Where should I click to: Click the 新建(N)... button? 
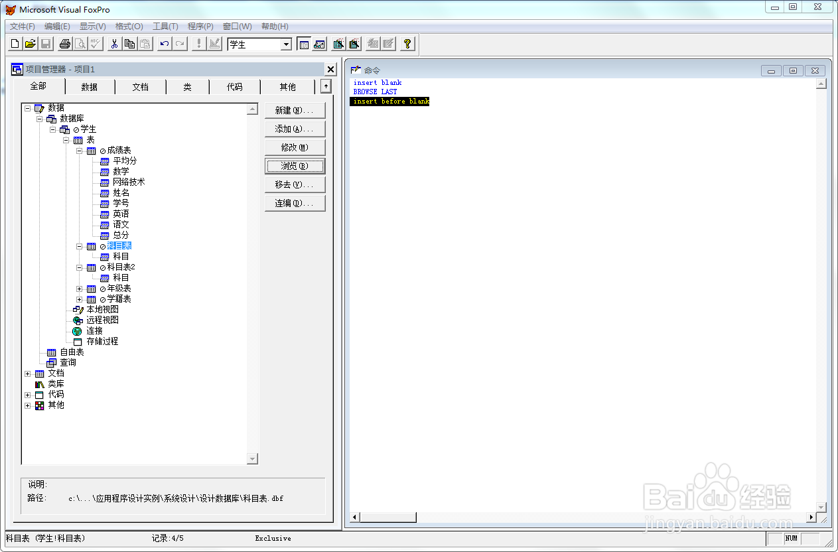click(x=295, y=110)
